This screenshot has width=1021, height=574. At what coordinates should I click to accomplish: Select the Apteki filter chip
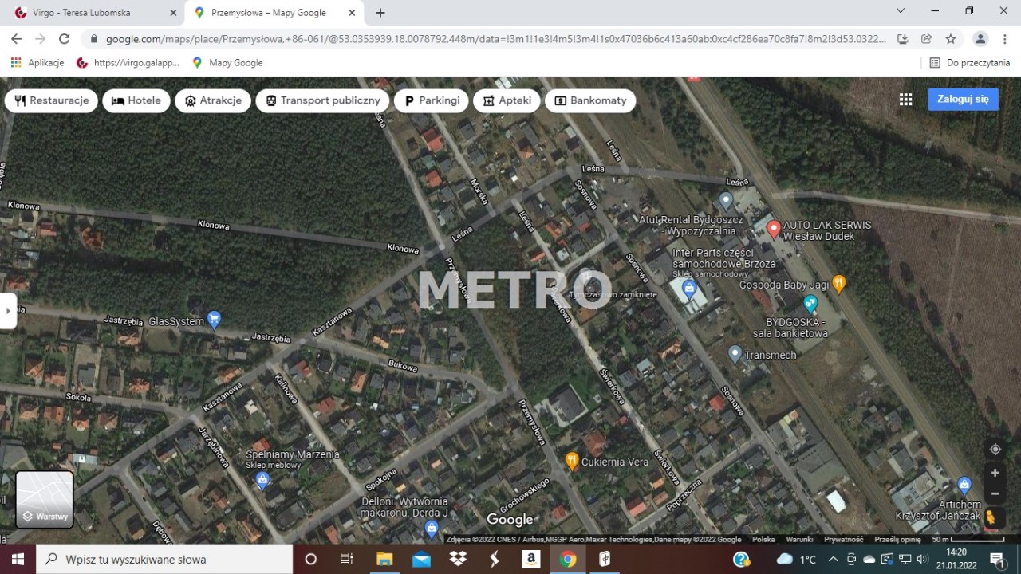(x=507, y=100)
